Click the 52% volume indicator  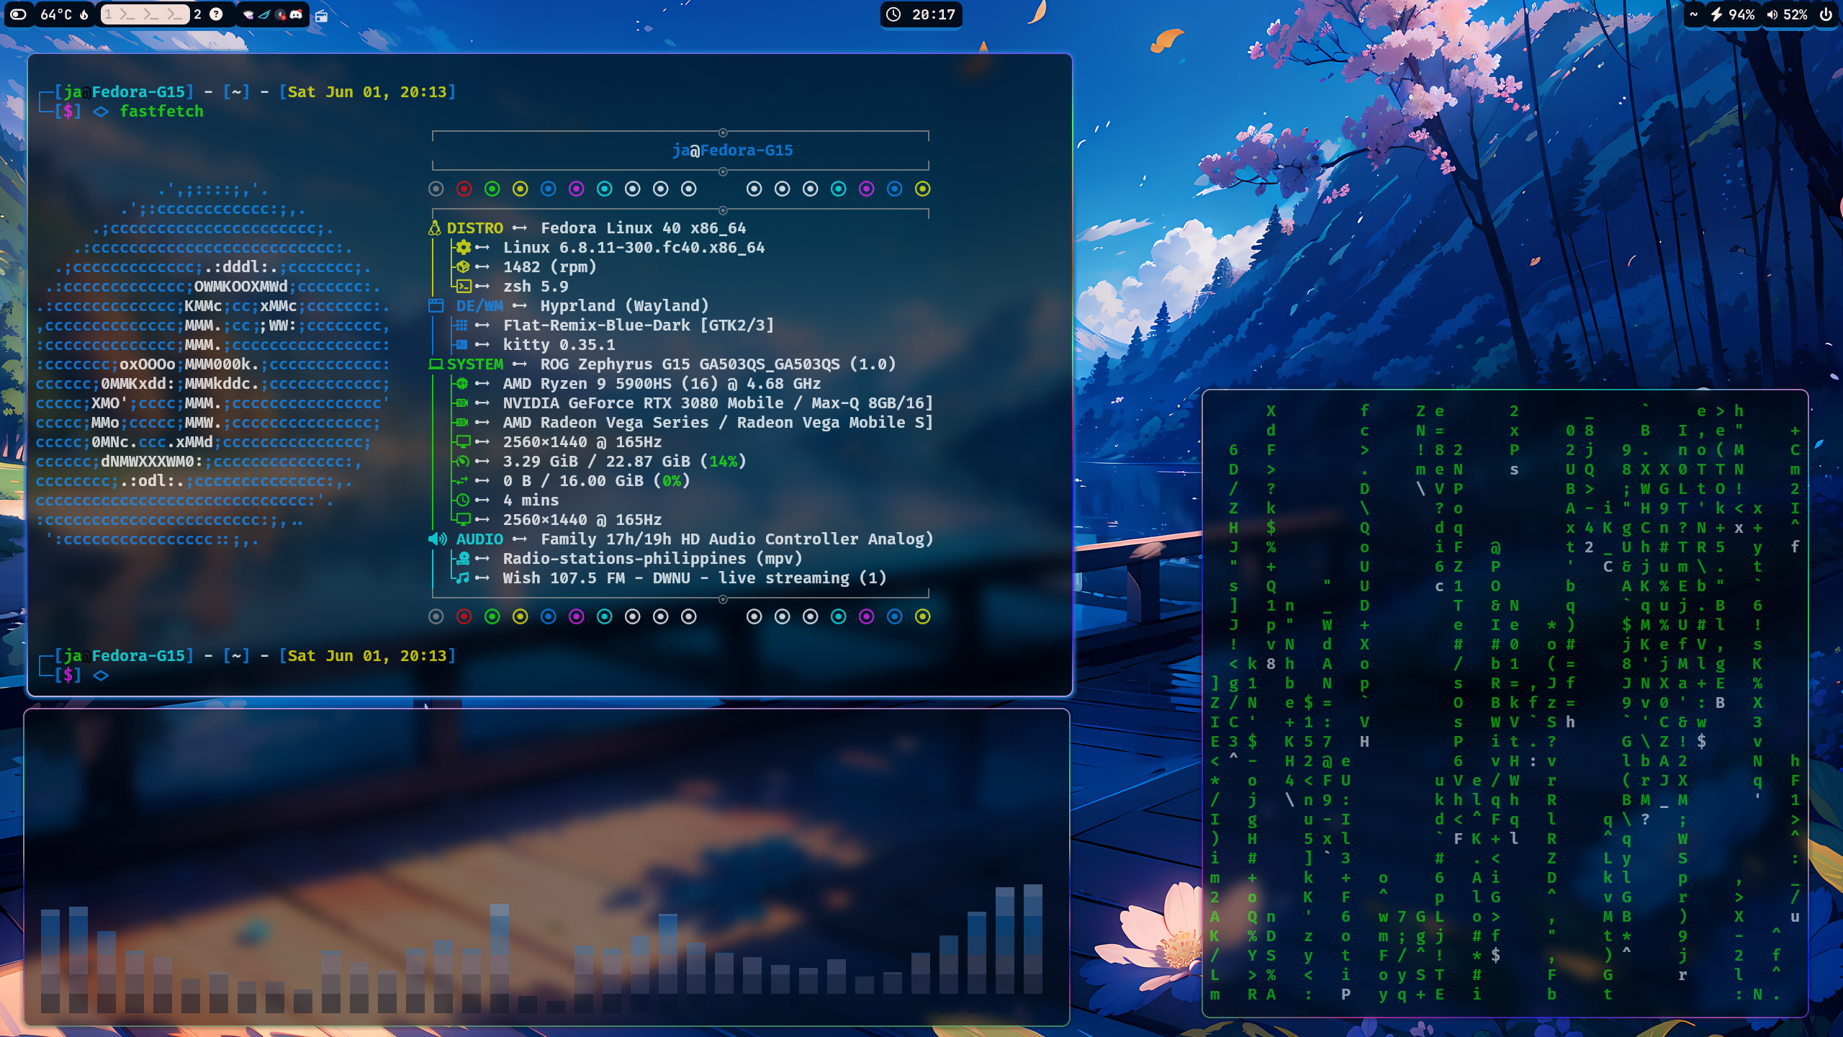tap(1787, 14)
